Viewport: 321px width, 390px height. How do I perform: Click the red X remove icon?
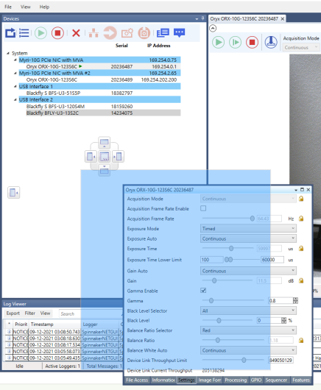point(76,33)
